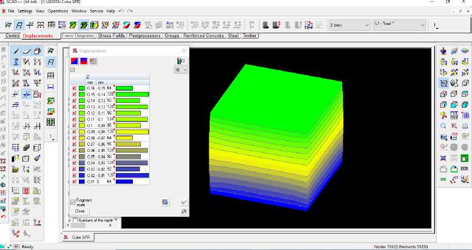Click the '124' count cell in the -0.13 row

click(x=110, y=107)
